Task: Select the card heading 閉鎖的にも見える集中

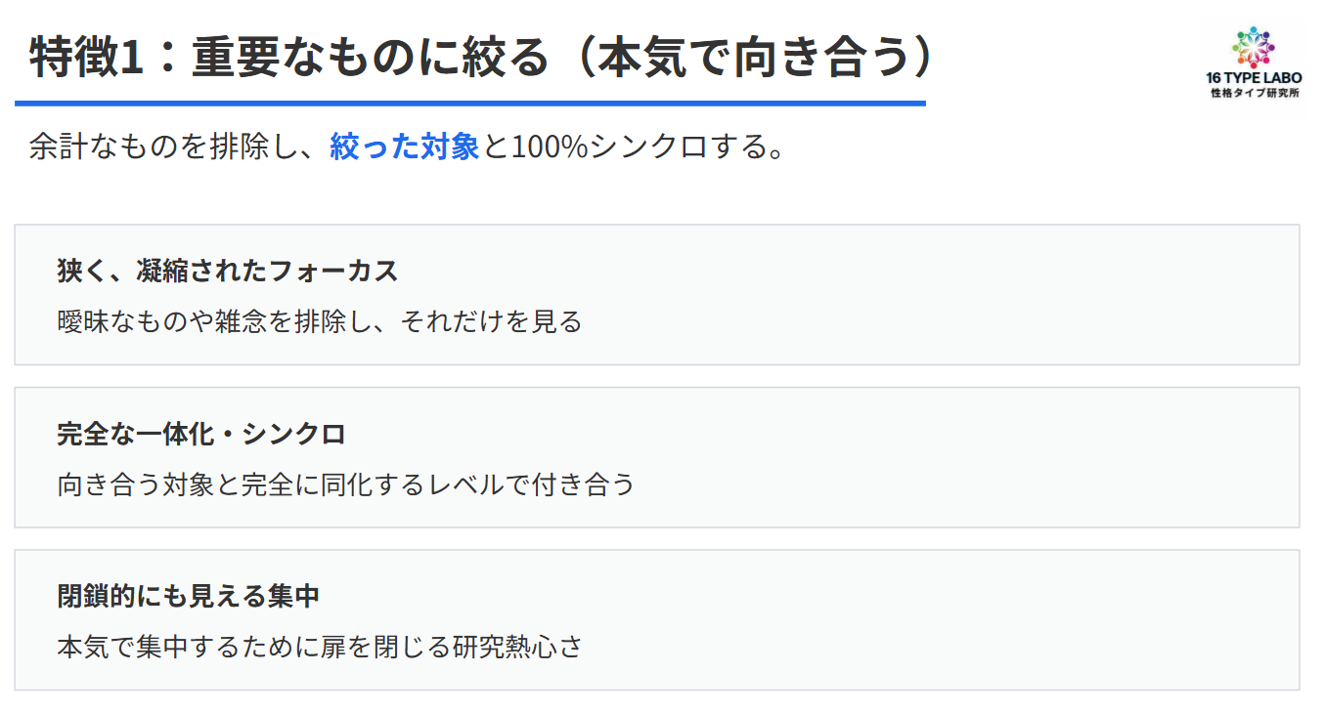Action: tap(189, 596)
